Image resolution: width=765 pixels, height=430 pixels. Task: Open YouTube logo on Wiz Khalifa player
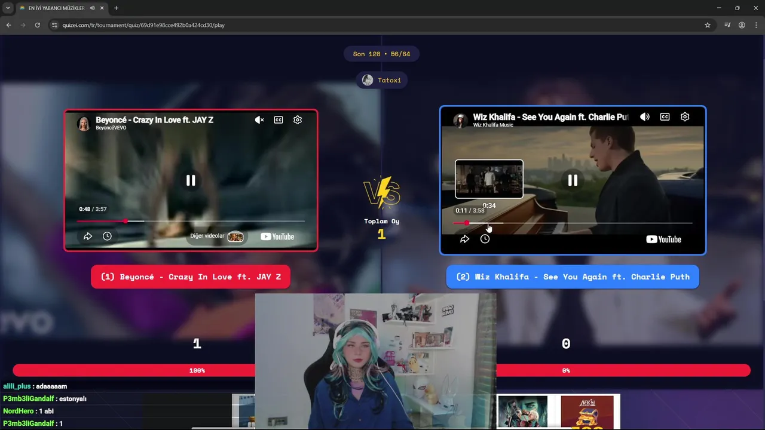(663, 239)
